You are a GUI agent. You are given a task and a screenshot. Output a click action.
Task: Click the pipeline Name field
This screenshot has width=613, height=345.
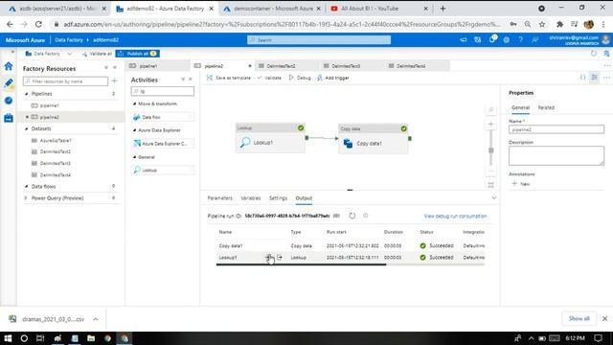[x=556, y=129]
